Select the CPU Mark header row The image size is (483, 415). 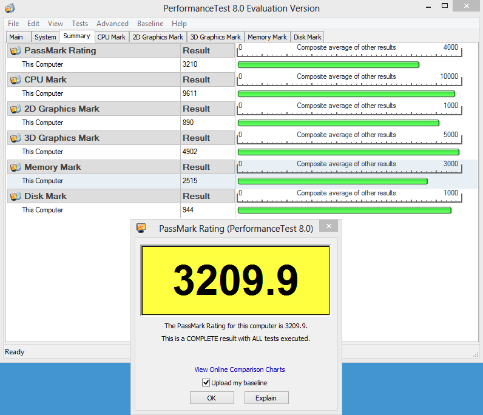pos(121,80)
